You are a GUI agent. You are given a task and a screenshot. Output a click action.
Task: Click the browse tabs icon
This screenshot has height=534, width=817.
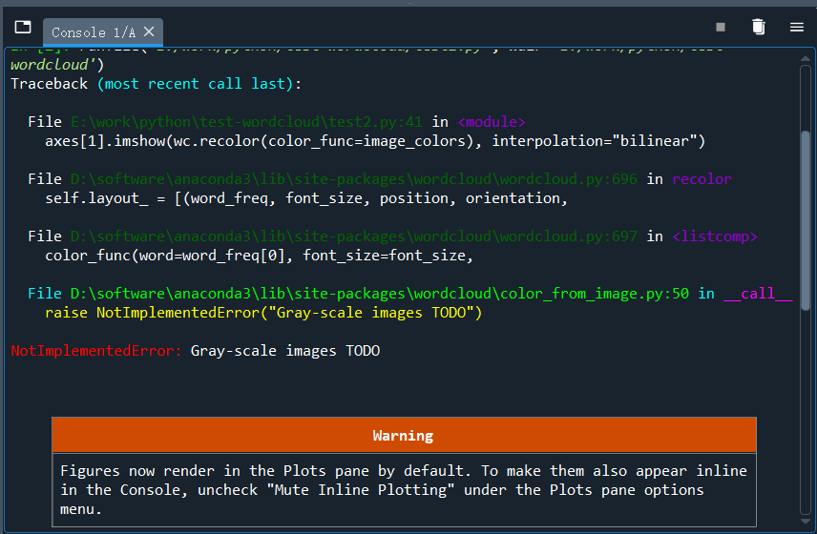[23, 28]
